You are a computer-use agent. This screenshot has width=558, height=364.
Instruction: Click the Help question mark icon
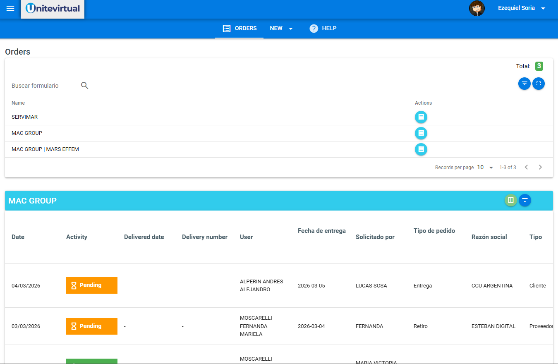point(313,28)
